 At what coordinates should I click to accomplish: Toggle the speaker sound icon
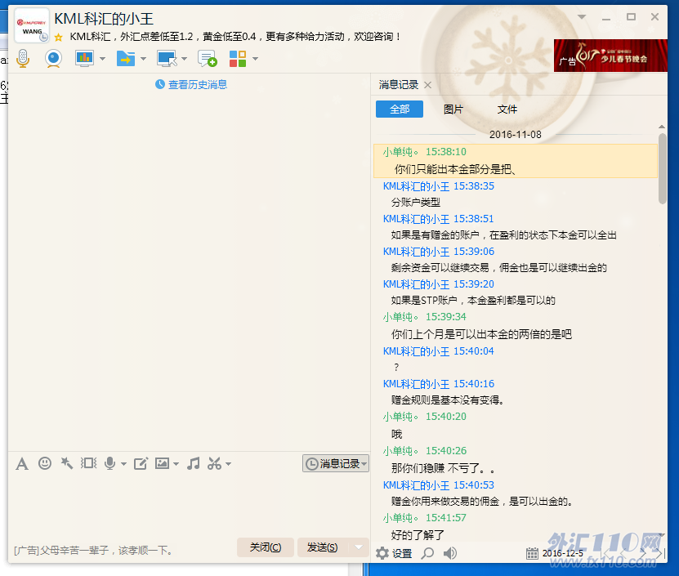pos(450,553)
